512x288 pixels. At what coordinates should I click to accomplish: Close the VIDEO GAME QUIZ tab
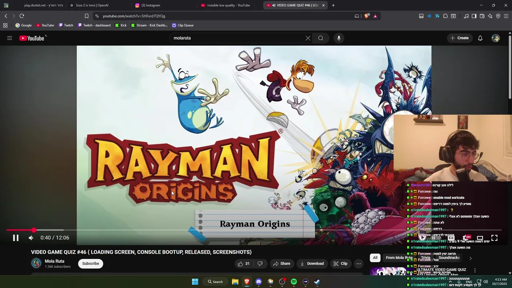coord(323,5)
